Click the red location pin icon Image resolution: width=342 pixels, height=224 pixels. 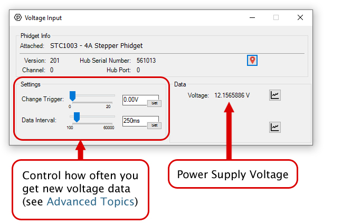pos(252,60)
